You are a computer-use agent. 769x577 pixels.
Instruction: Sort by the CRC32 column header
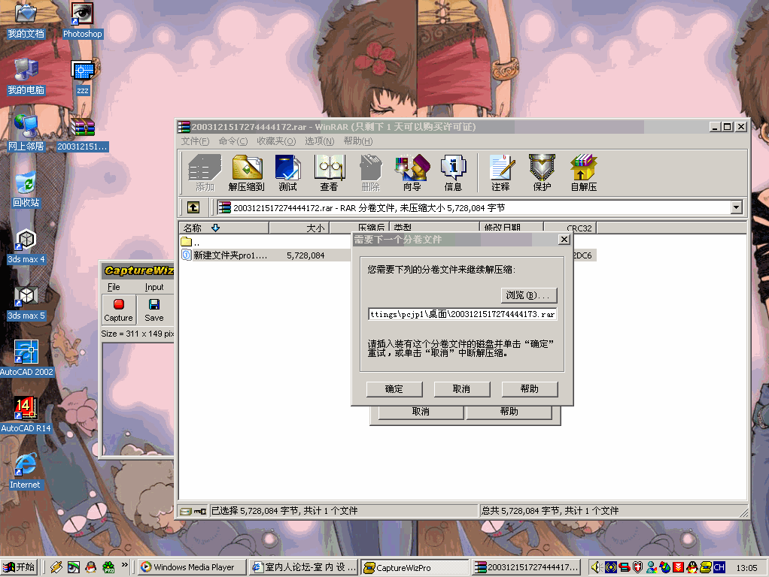click(x=570, y=228)
